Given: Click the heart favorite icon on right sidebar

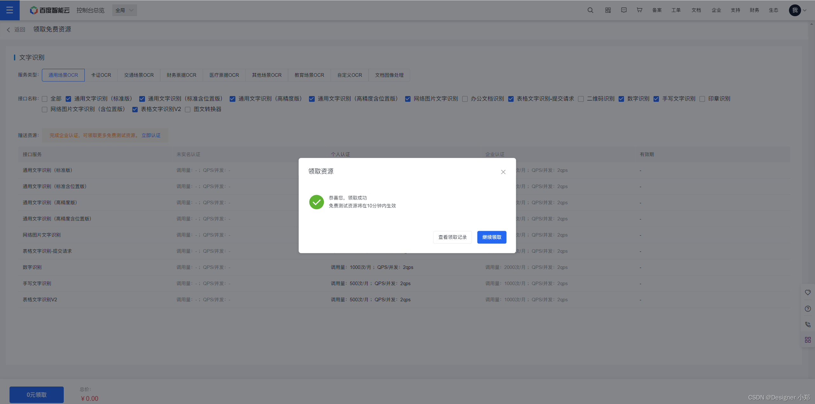Looking at the screenshot, I should click(808, 292).
